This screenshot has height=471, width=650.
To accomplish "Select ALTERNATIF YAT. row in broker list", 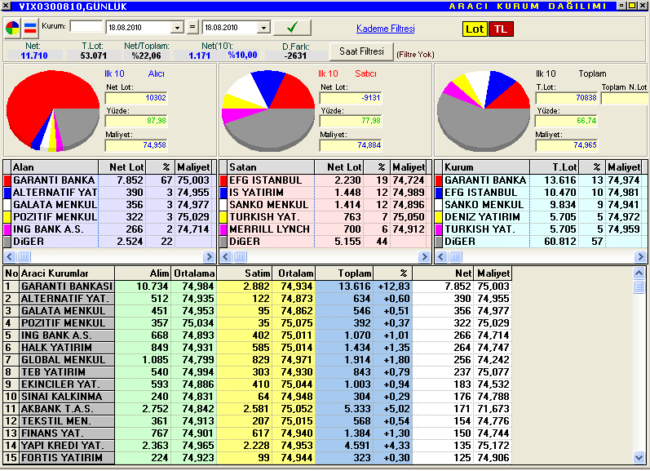I will pyautogui.click(x=257, y=299).
